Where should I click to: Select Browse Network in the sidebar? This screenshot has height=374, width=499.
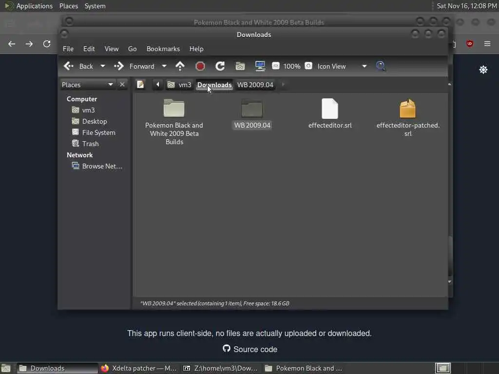tap(97, 166)
